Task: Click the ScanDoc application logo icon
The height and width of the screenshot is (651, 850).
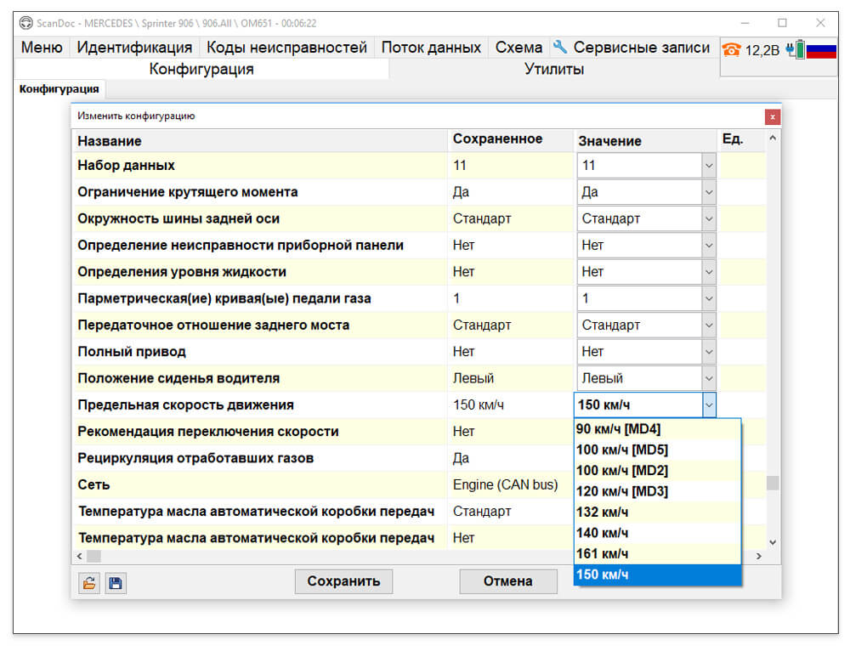Action: (x=25, y=23)
